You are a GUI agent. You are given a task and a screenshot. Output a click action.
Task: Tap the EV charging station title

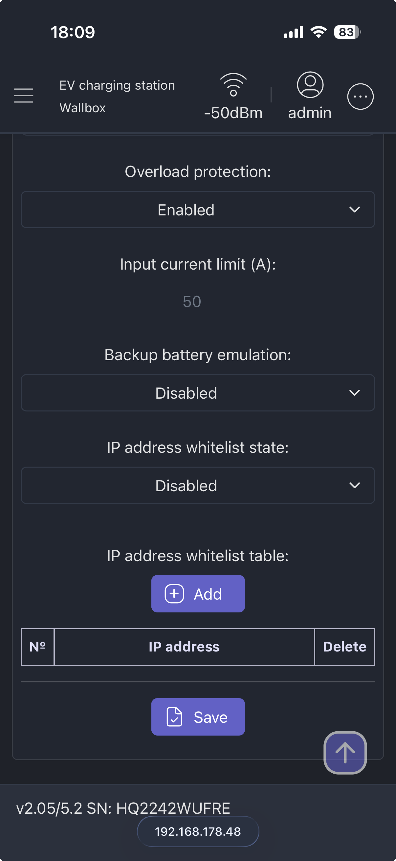pos(117,85)
